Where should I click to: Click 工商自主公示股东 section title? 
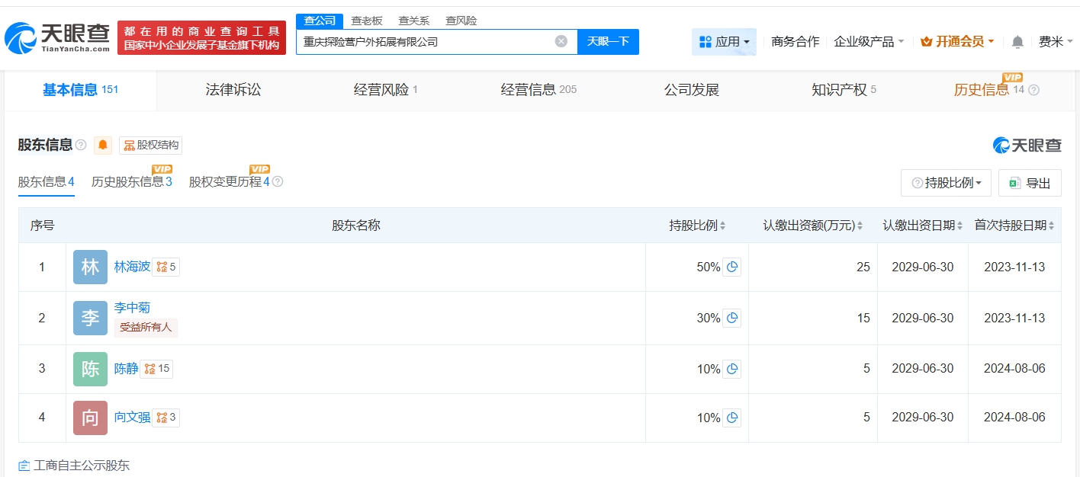coord(82,466)
